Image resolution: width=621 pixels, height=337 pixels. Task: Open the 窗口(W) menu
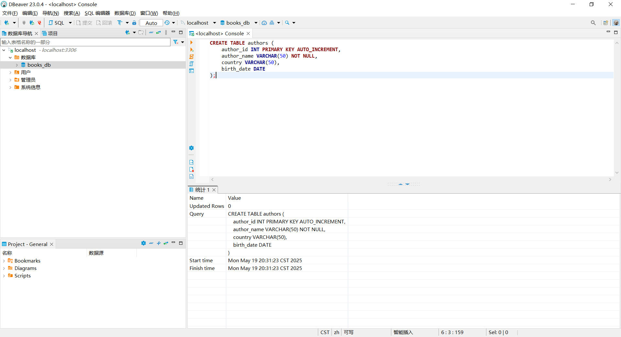coord(149,13)
